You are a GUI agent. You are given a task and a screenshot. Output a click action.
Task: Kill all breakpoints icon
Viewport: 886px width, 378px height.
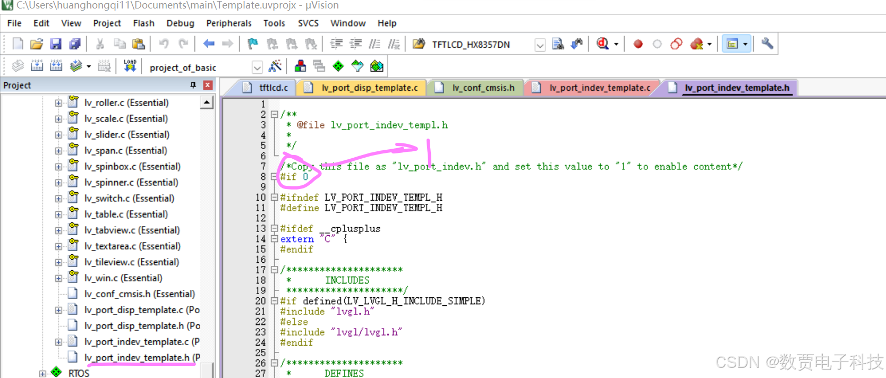point(696,44)
